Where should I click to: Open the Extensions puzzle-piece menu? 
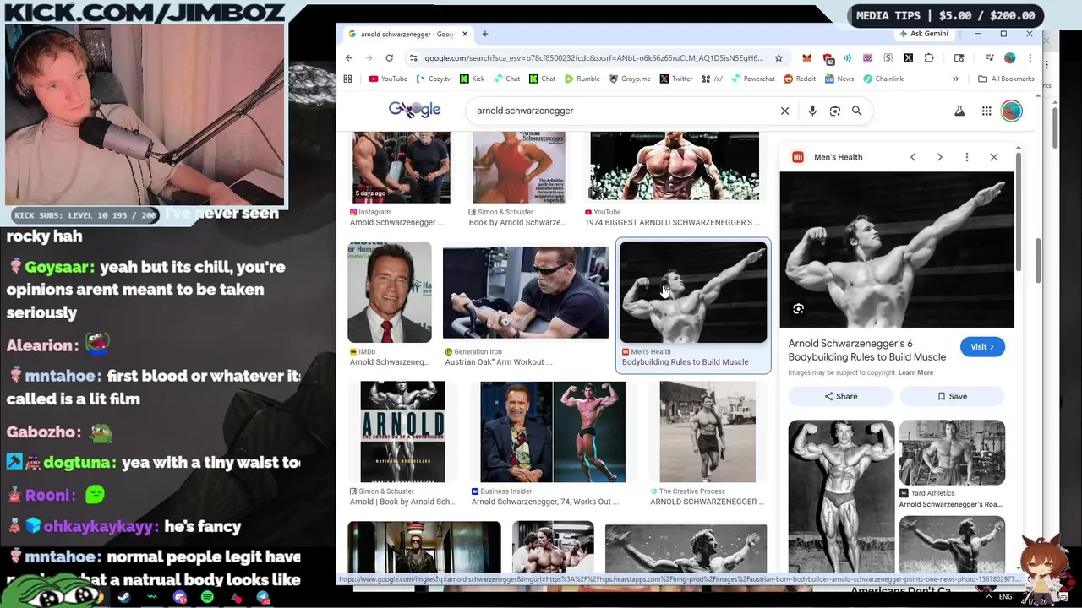pyautogui.click(x=929, y=58)
